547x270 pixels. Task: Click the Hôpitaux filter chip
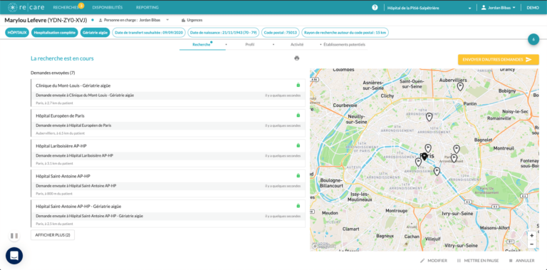(x=17, y=33)
